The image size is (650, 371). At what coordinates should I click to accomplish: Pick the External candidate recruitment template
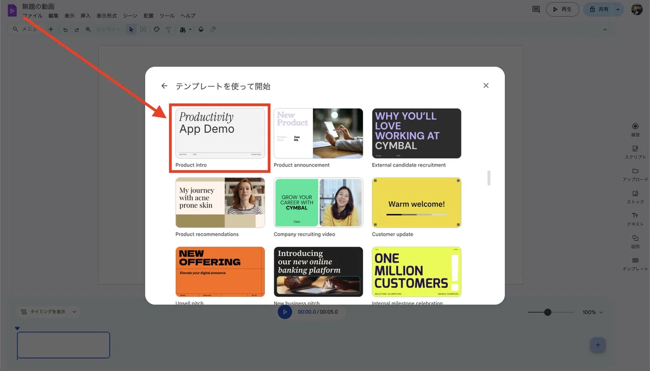pos(417,133)
